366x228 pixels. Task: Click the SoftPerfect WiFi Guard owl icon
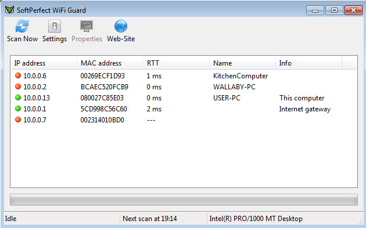[x=9, y=10]
